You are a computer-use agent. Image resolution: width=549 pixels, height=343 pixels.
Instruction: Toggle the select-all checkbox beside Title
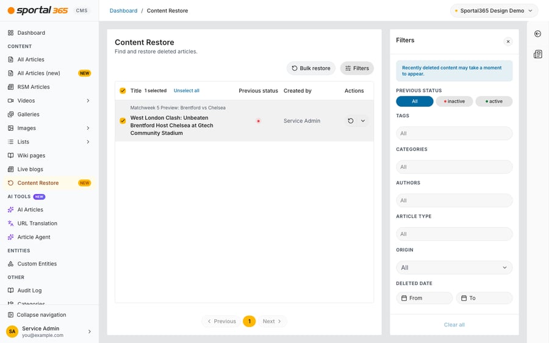tap(123, 91)
